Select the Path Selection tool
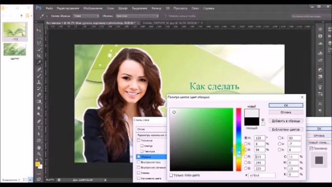 pos(39,134)
